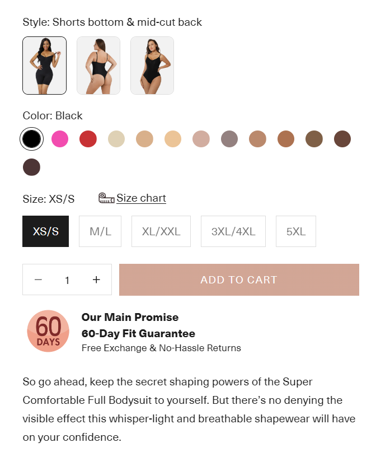376x452 pixels.
Task: Click the 60 Days guarantee badge
Action: [48, 331]
